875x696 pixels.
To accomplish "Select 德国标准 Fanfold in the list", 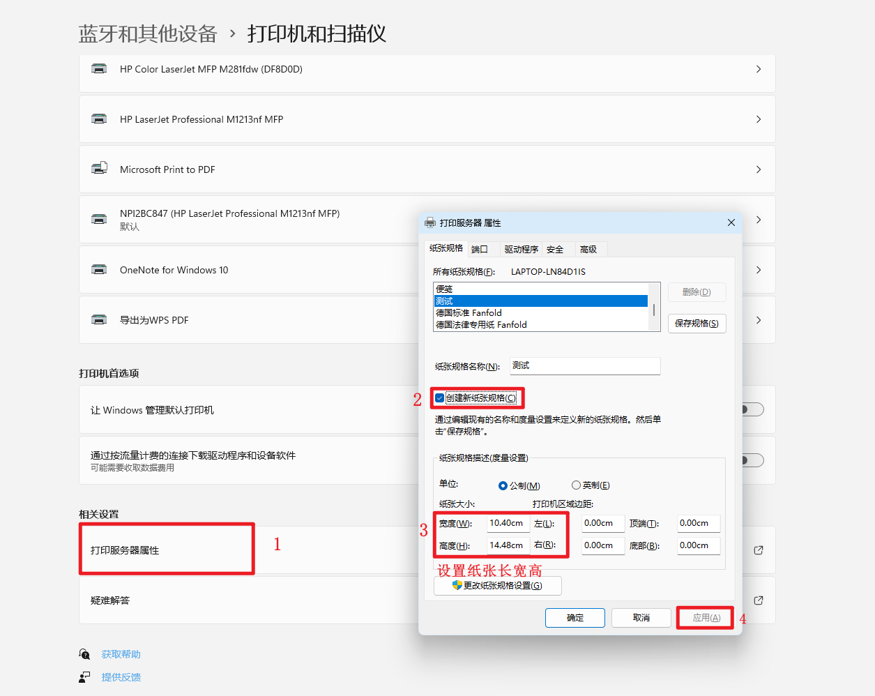I will 541,312.
